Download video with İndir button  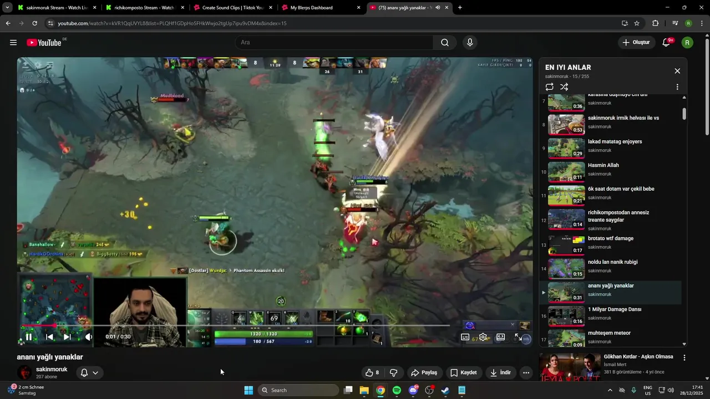(x=500, y=372)
